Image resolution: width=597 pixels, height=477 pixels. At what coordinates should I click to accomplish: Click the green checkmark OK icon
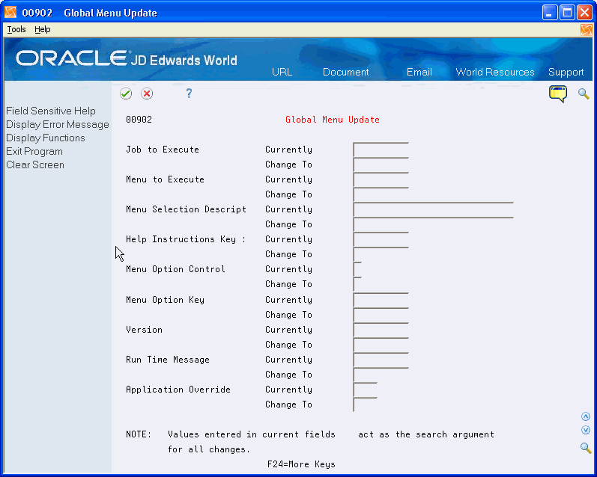point(126,93)
